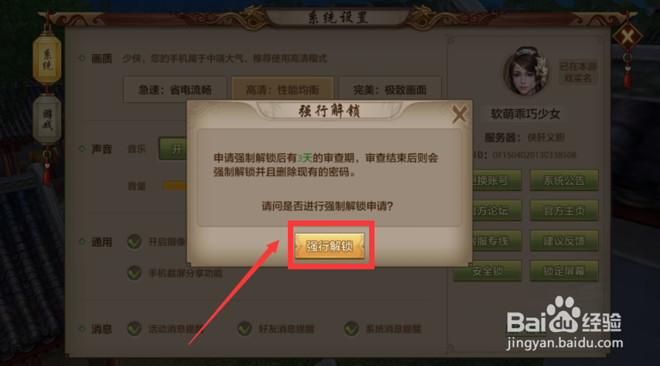Viewport: 660px width, 366px height.
Task: Close the 强行解锁 dialog with X
Action: [x=460, y=115]
